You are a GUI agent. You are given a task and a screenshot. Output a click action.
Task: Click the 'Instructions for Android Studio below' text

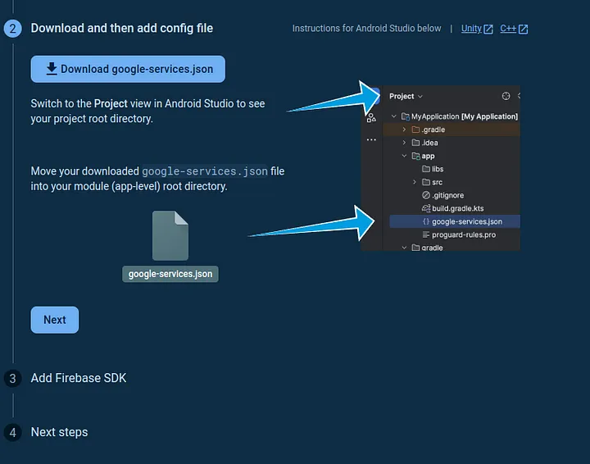tap(366, 29)
